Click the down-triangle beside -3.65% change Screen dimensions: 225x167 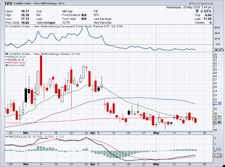pyautogui.click(x=197, y=11)
